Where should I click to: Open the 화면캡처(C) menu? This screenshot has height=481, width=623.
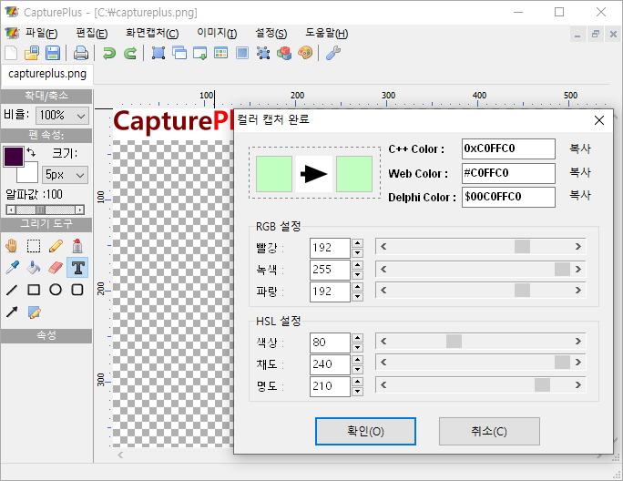(151, 33)
